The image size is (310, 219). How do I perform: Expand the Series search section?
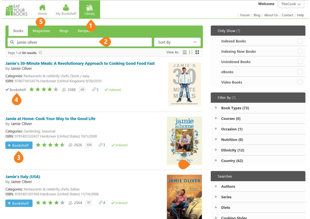pos(216,197)
